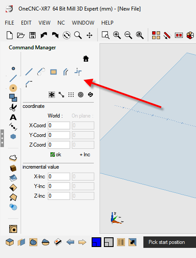Viewport: 196px width, 258px height.
Task: Click the panel collapse handle with dots
Action: click(x=2, y=138)
